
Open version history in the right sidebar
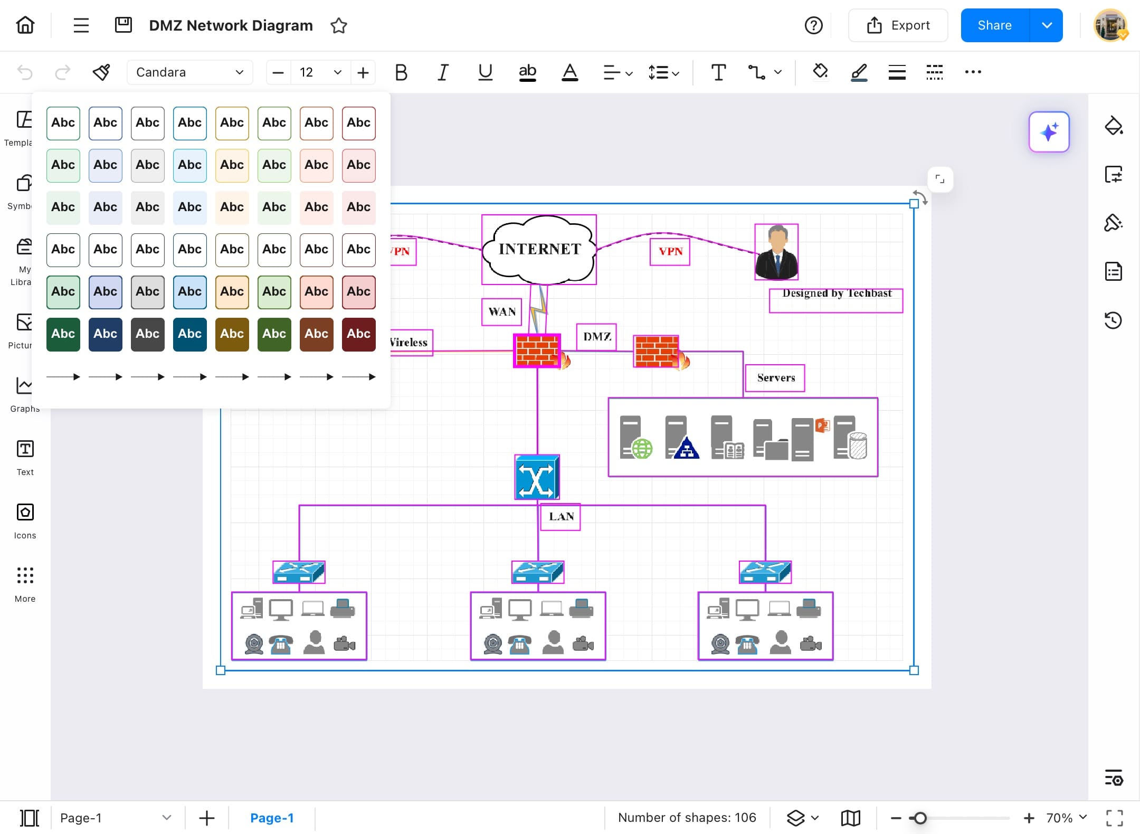coord(1114,320)
